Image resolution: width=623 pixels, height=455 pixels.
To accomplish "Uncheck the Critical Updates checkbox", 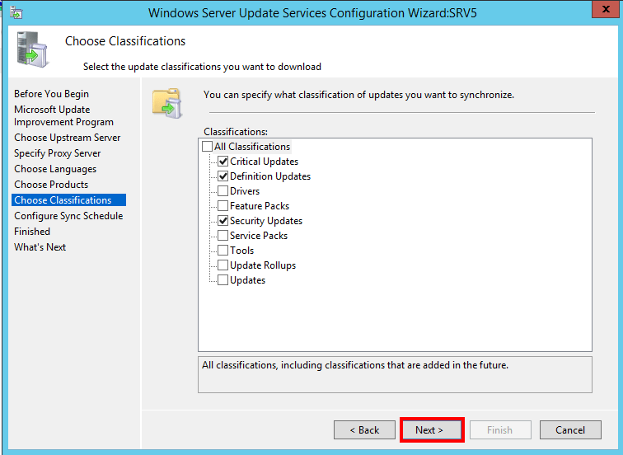I will tap(222, 162).
